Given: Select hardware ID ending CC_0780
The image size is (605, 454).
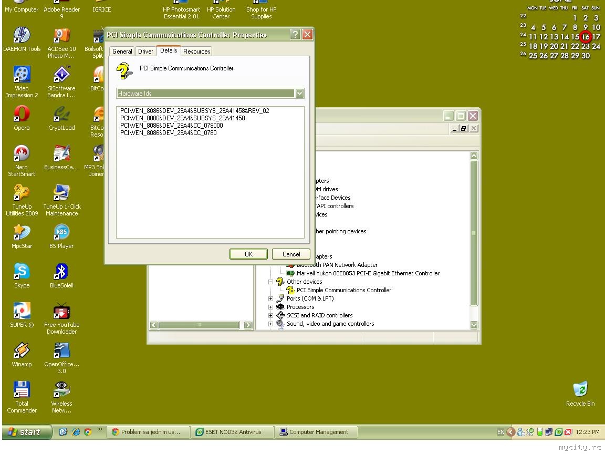Looking at the screenshot, I should pos(168,133).
